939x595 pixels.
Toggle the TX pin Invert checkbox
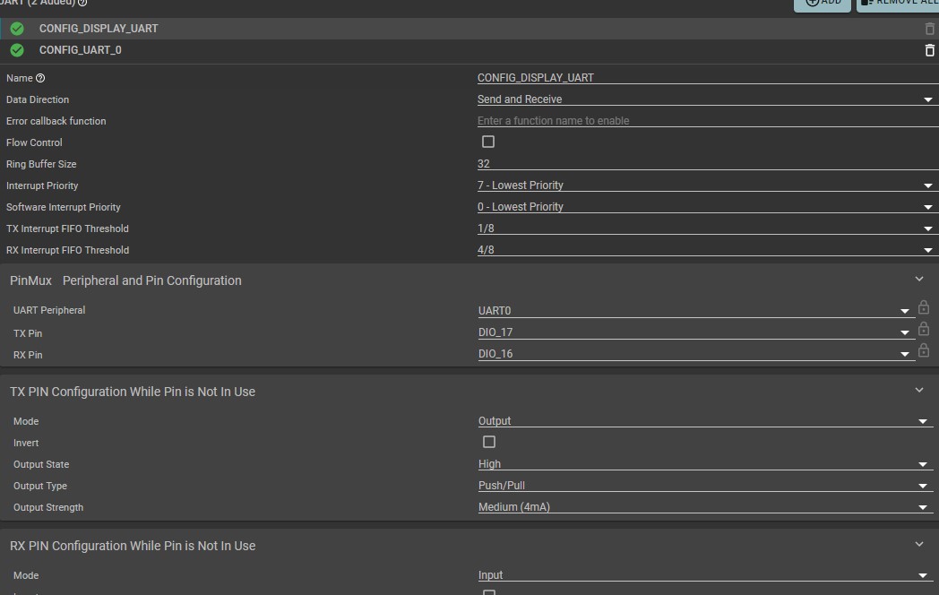click(489, 442)
